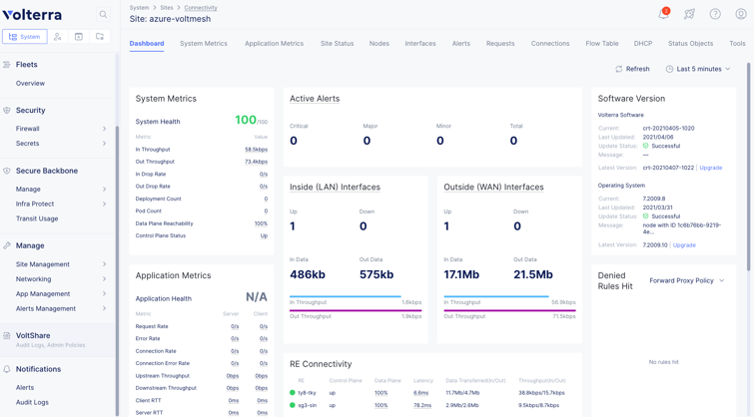
Task: Click green status dot for ty8-tky
Action: [x=292, y=393]
